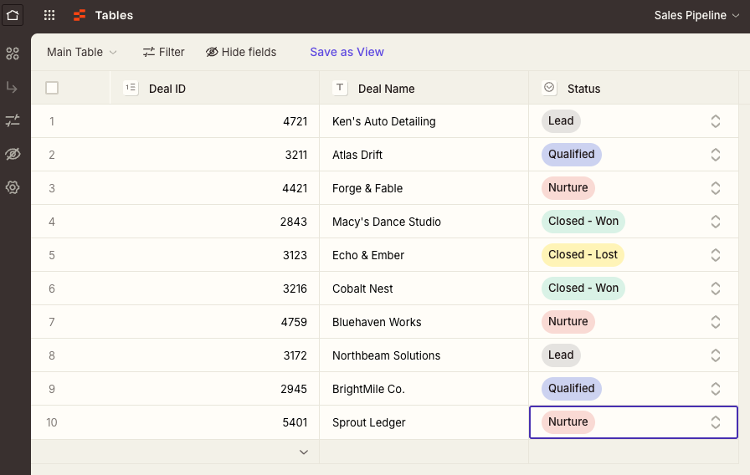Open the sidebar settings gear icon
The height and width of the screenshot is (475, 750).
13,187
